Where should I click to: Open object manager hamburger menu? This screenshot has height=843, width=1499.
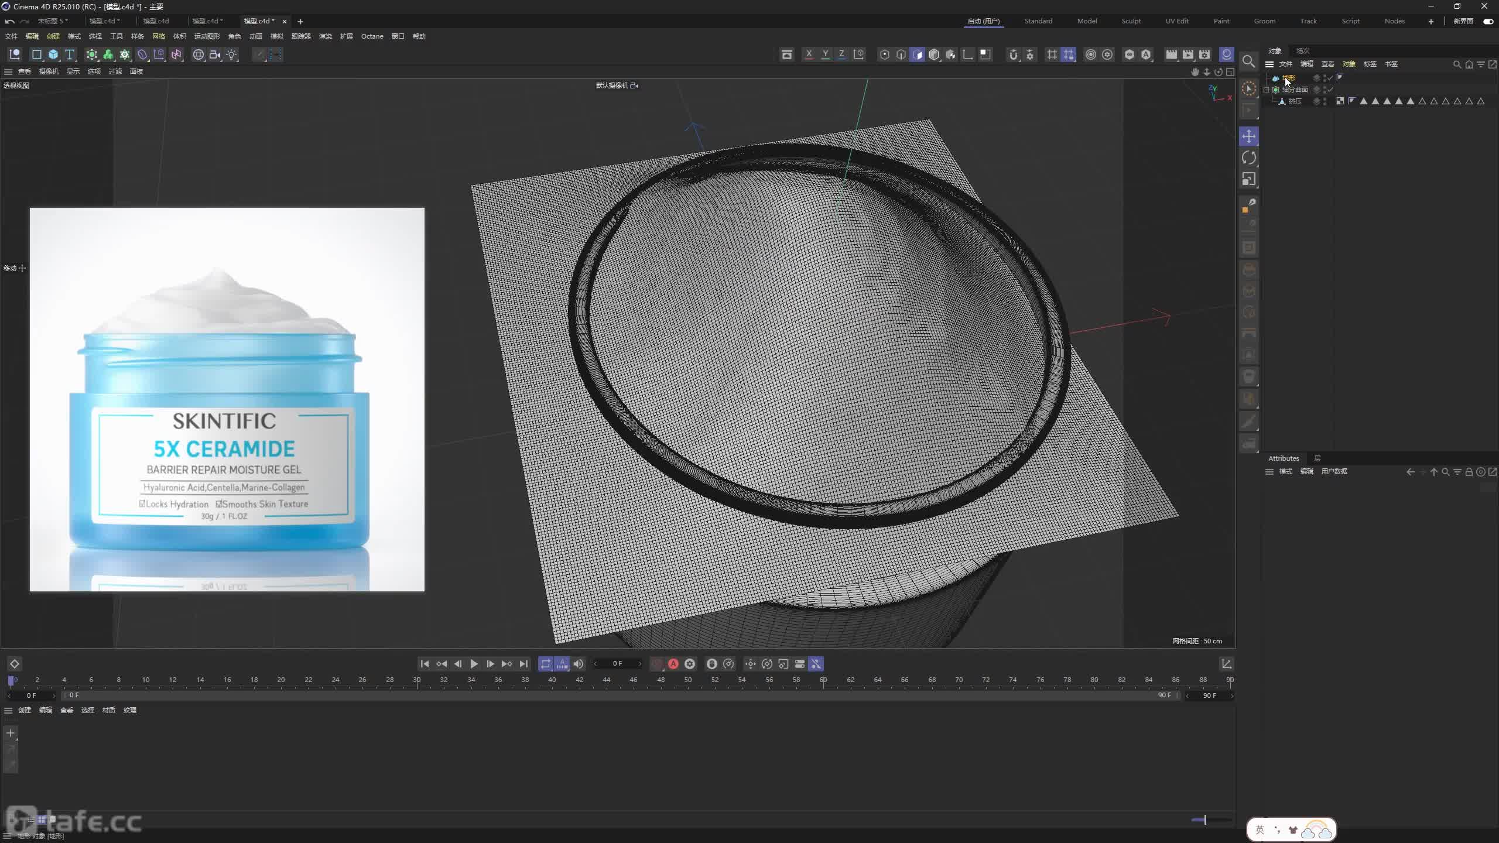click(1269, 64)
